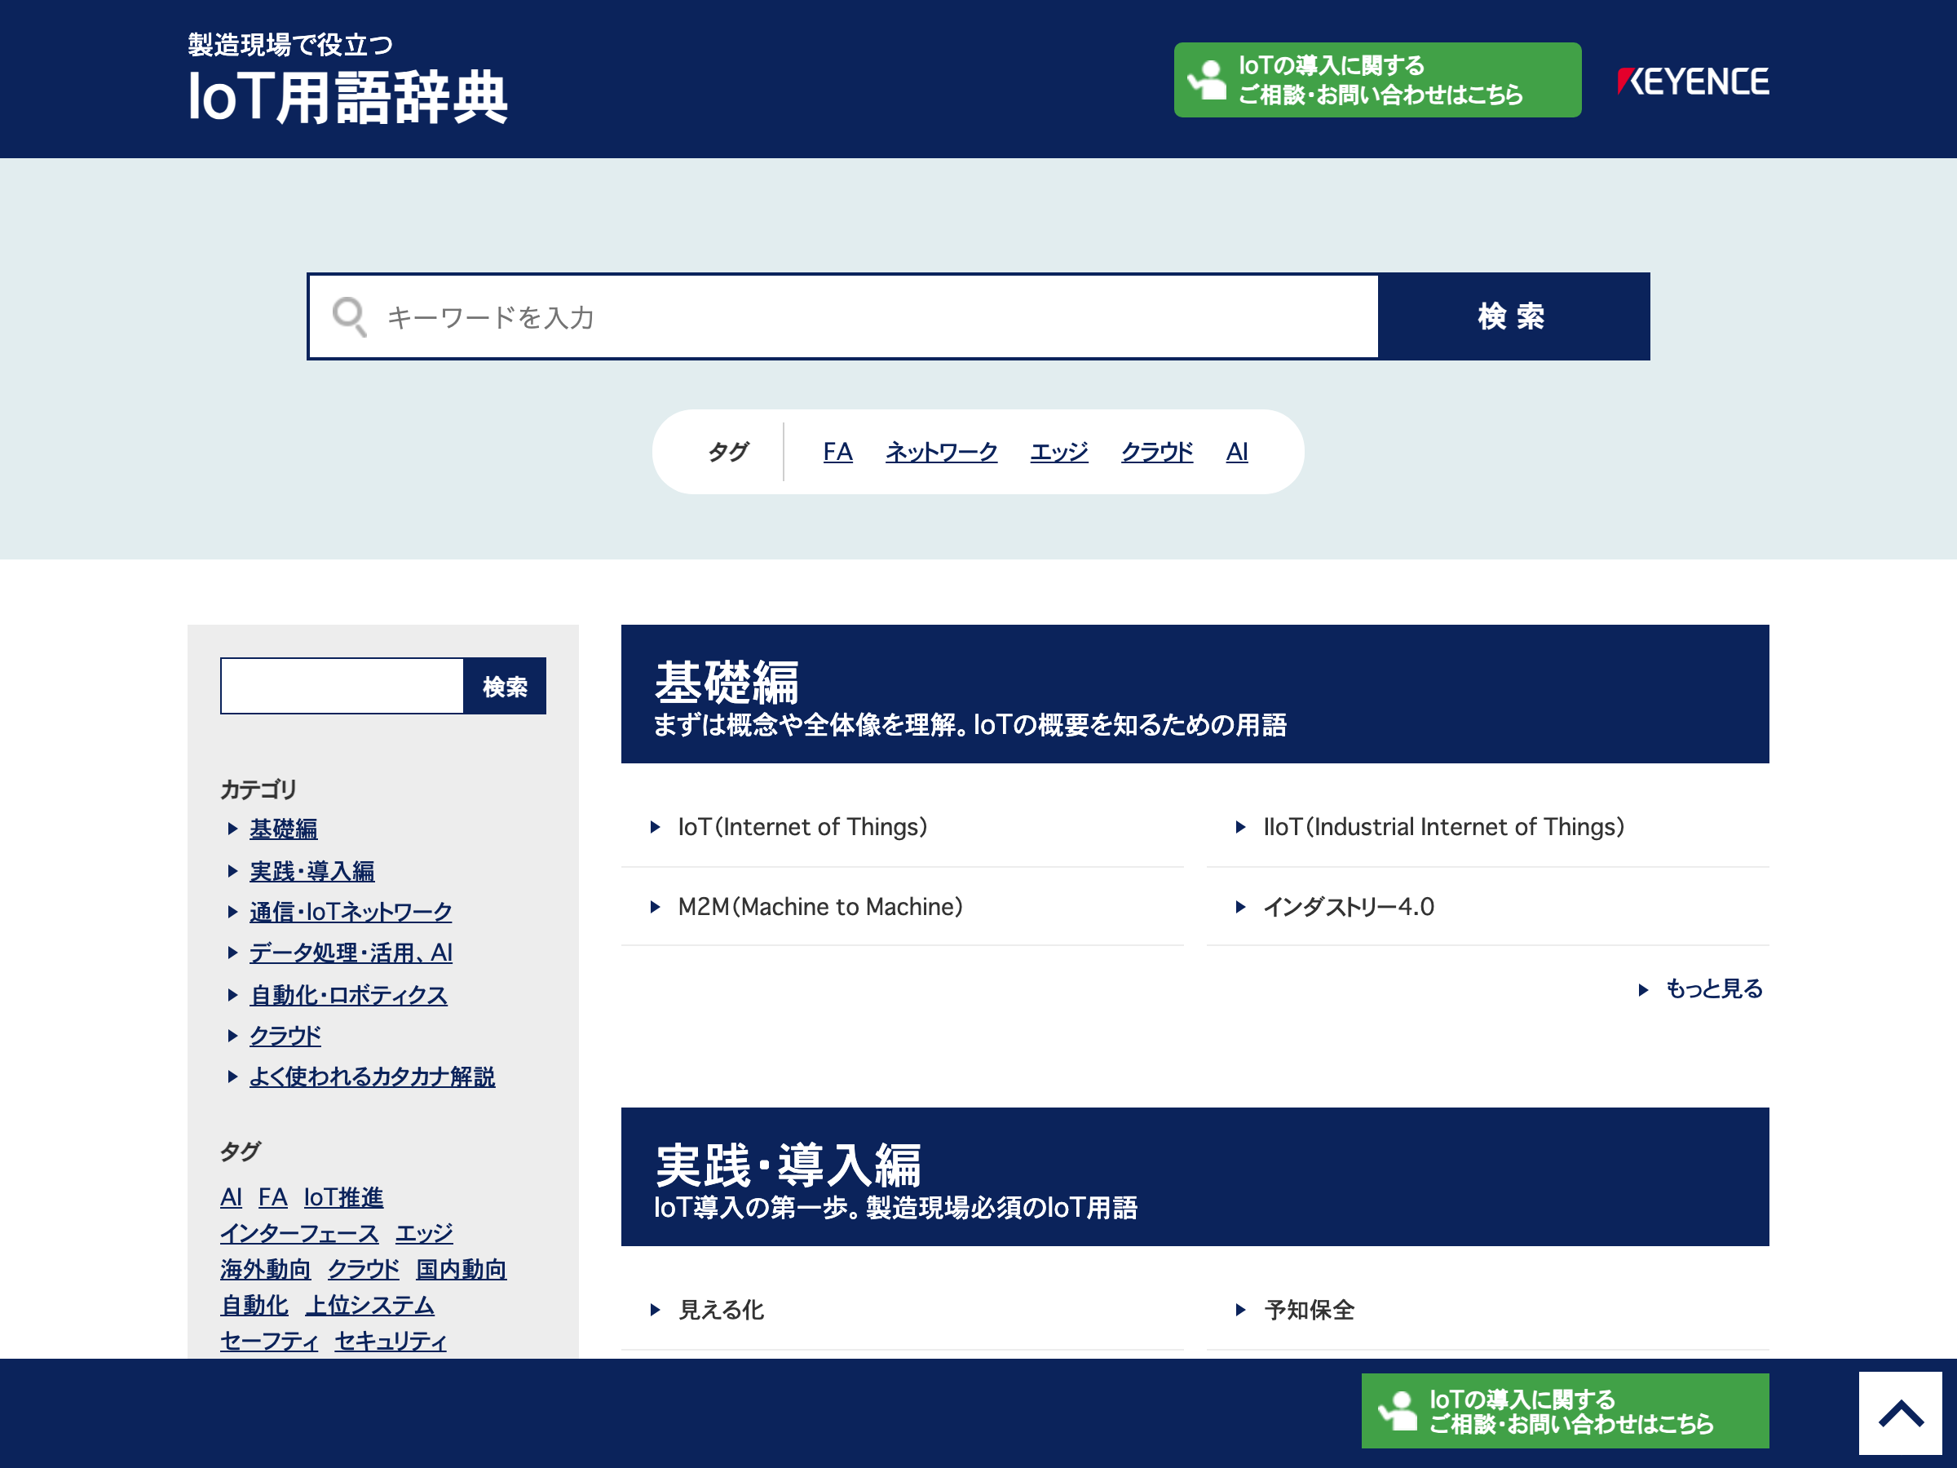Click the FA tag in sidebar
The image size is (1957, 1468).
click(x=272, y=1197)
